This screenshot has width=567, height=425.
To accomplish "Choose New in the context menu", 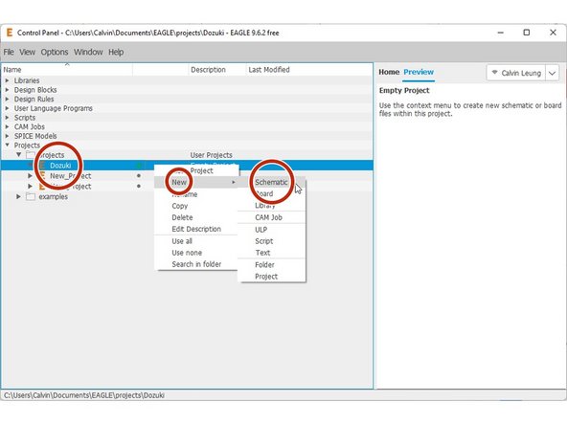I will click(196, 182).
